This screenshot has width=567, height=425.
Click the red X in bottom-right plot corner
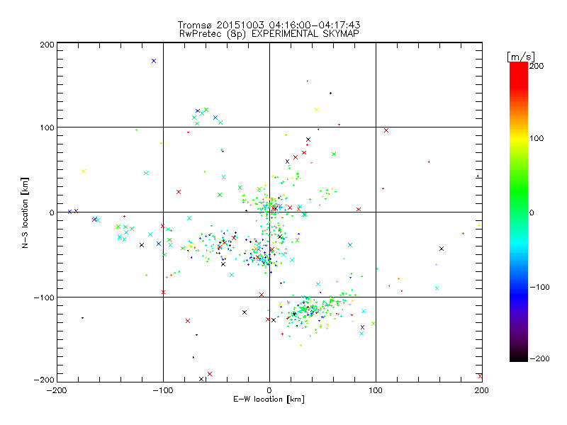coord(480,376)
